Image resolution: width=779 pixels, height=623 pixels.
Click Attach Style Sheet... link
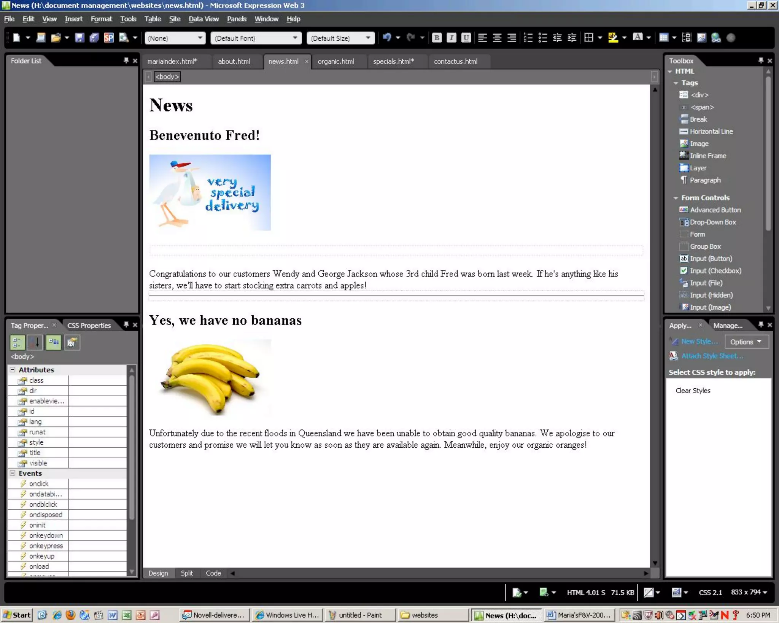(x=712, y=356)
